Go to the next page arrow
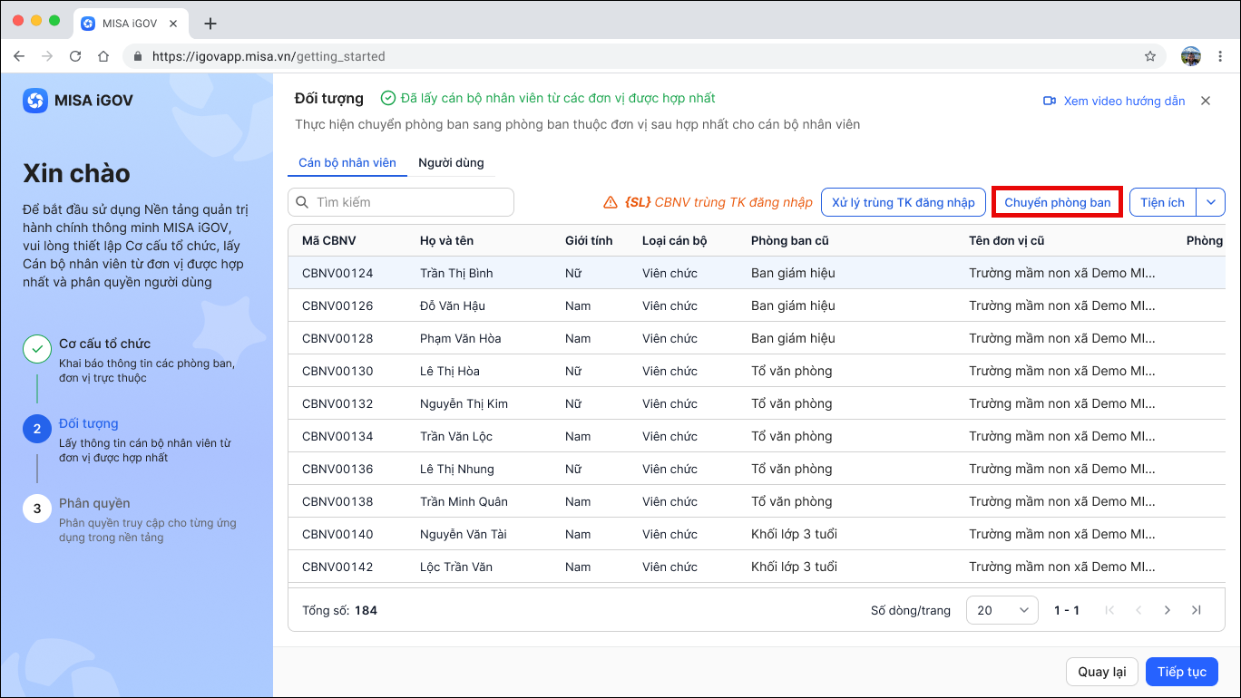This screenshot has width=1241, height=698. 1168,610
